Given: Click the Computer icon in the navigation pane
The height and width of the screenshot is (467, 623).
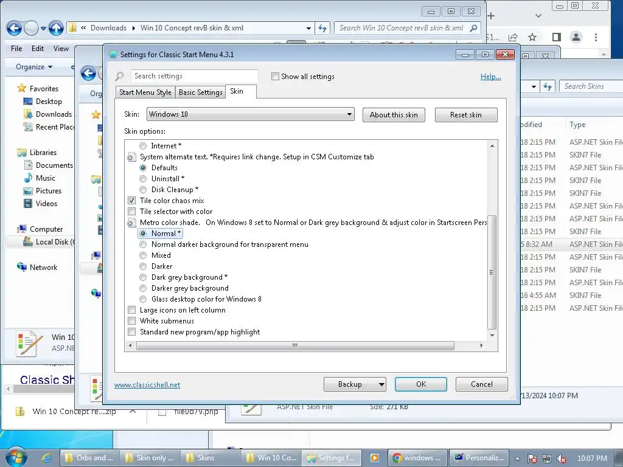Looking at the screenshot, I should click(22, 229).
